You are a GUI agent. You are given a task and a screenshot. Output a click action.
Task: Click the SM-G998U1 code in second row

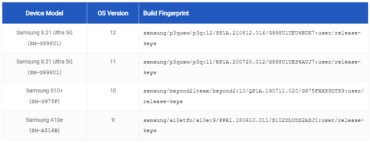click(45, 72)
